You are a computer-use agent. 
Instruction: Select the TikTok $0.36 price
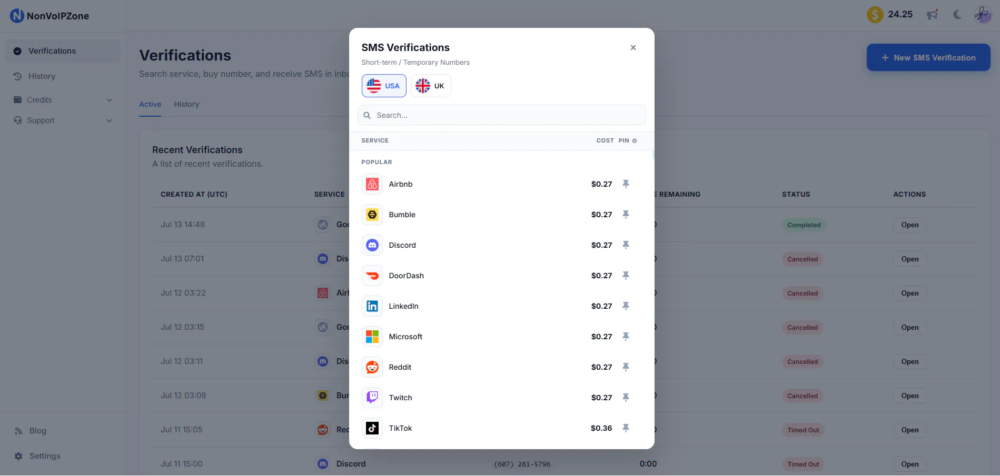point(601,428)
